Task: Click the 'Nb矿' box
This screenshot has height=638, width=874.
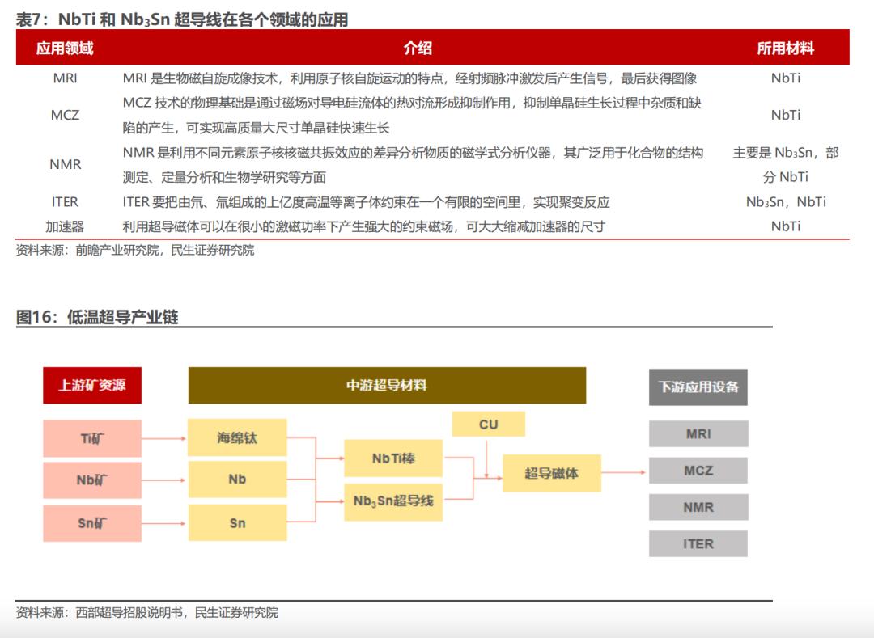Action: coord(92,480)
